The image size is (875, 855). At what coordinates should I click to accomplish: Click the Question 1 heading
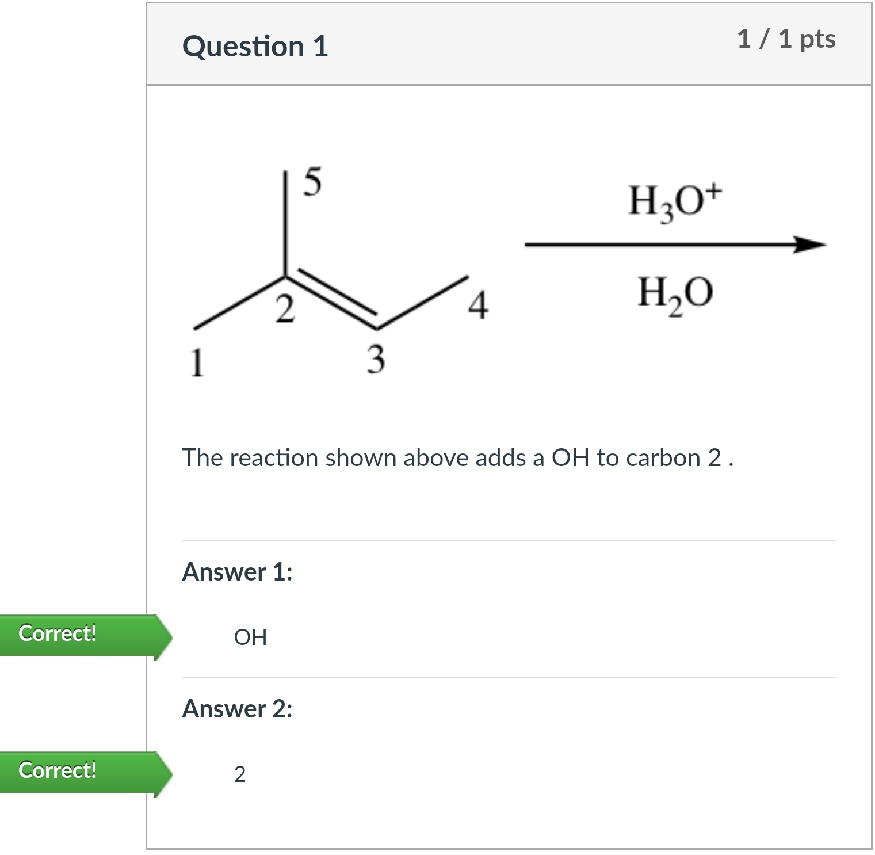pyautogui.click(x=255, y=46)
